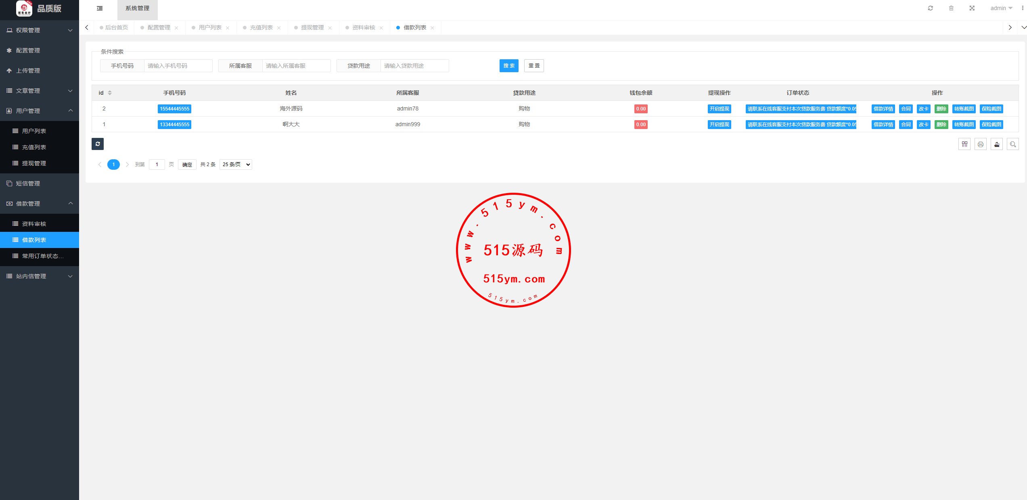The image size is (1027, 500).
Task: Click the table search magnifier icon
Action: (x=1013, y=144)
